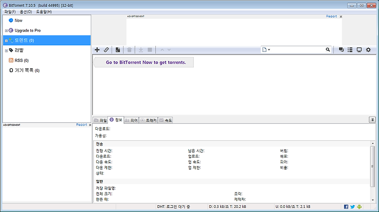Click the 전송 section header
Image resolution: width=379 pixels, height=212 pixels.
pyautogui.click(x=99, y=144)
